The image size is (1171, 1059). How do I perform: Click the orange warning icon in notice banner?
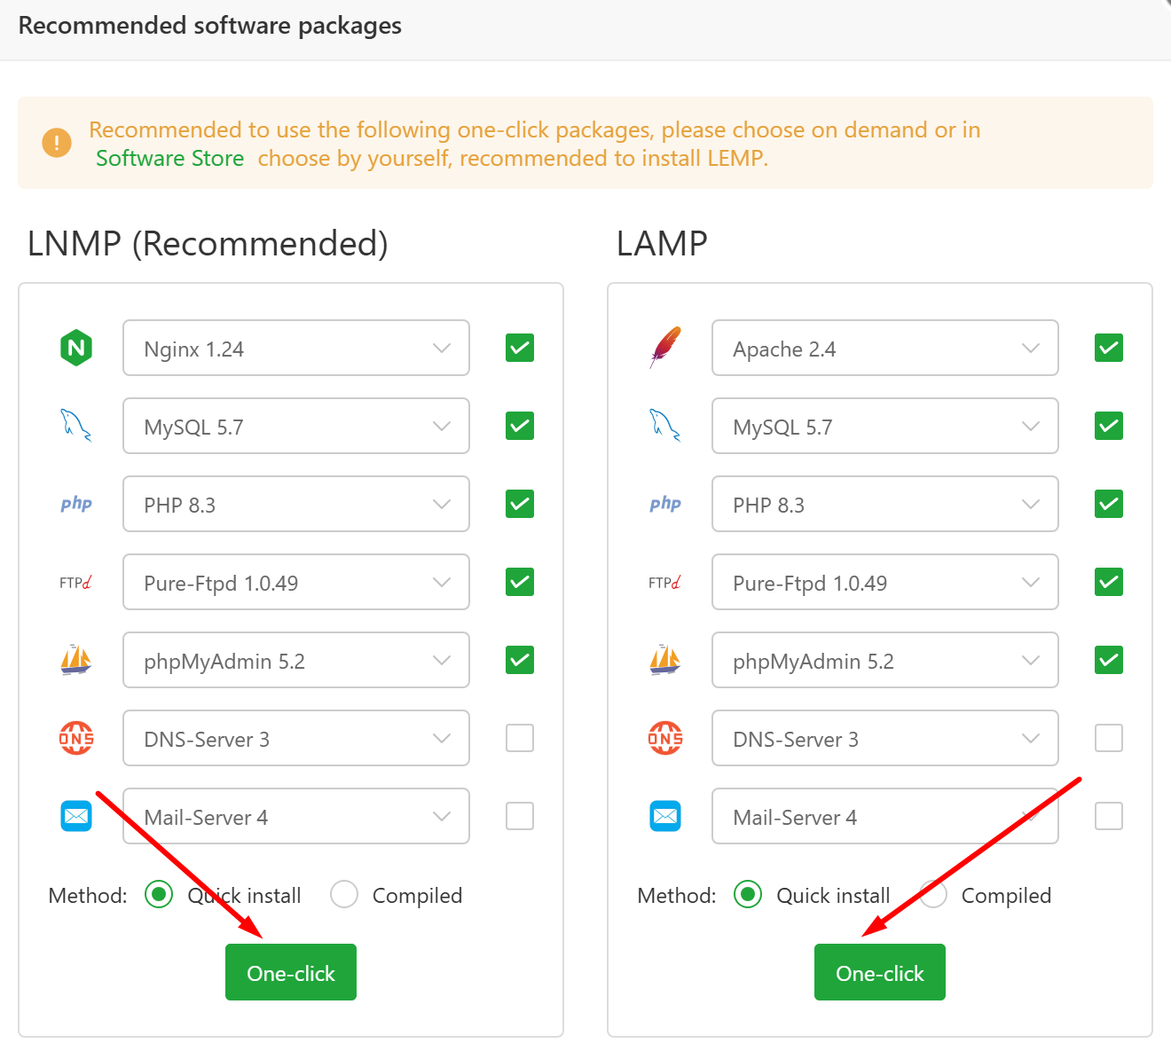[56, 142]
